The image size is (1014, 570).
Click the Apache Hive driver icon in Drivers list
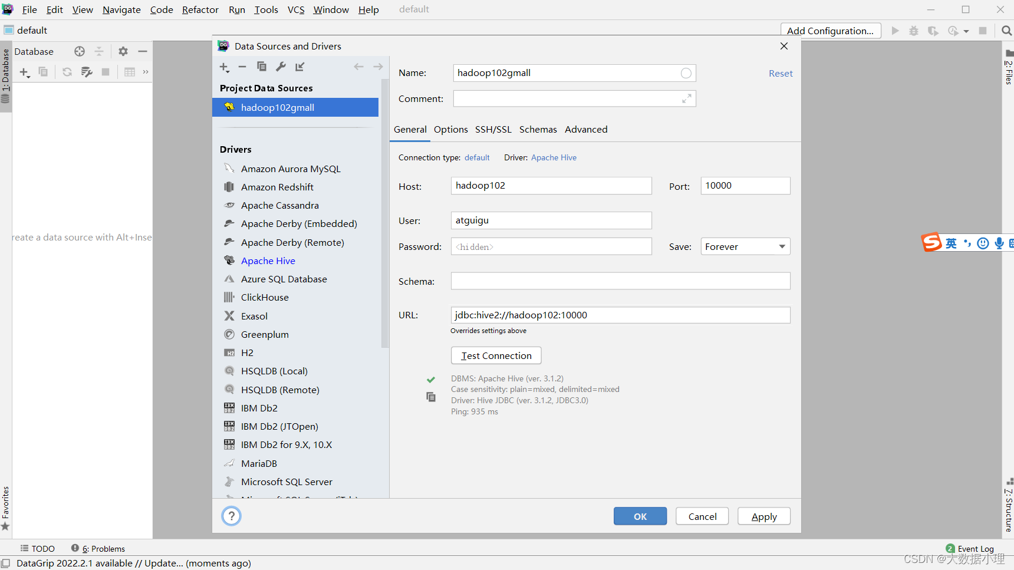[x=229, y=261]
